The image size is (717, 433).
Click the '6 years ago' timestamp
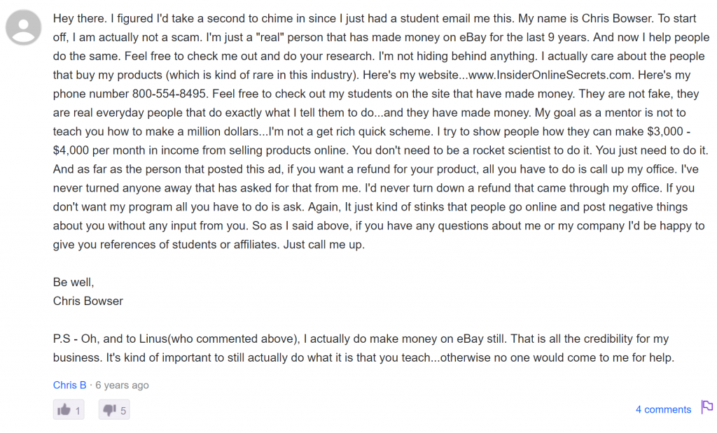tap(122, 385)
